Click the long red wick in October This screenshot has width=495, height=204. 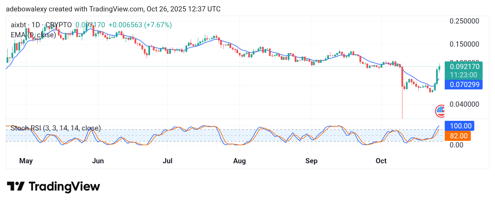(x=402, y=104)
